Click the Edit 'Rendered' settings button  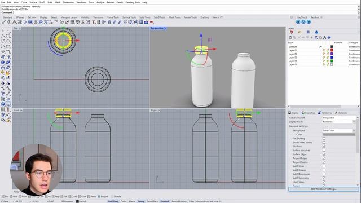pos(323,189)
